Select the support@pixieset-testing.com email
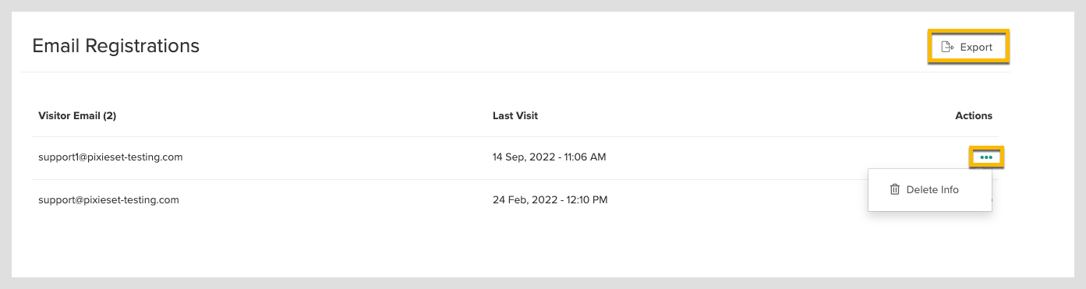Viewport: 1086px width, 289px height. tap(108, 199)
